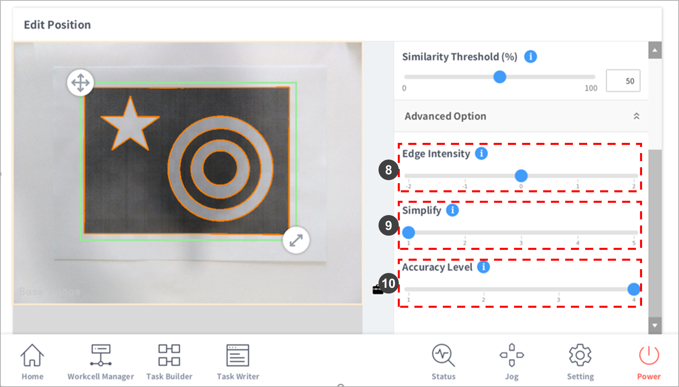Collapse the Advanced Option section
The height and width of the screenshot is (387, 679).
[636, 116]
